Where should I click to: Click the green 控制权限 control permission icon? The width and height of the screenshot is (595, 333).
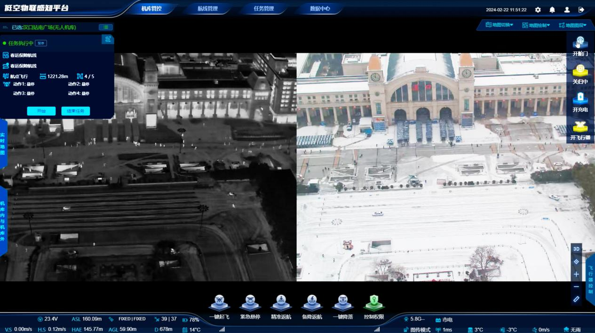click(374, 303)
